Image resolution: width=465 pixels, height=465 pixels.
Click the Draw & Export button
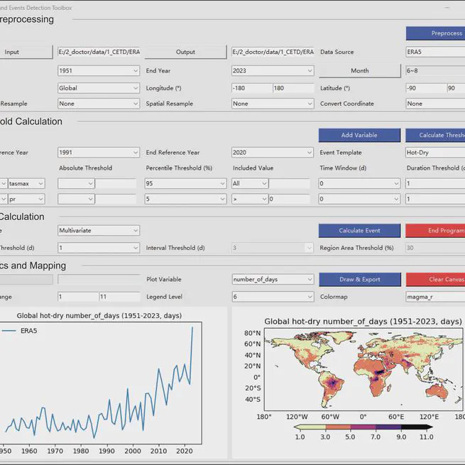pyautogui.click(x=359, y=279)
